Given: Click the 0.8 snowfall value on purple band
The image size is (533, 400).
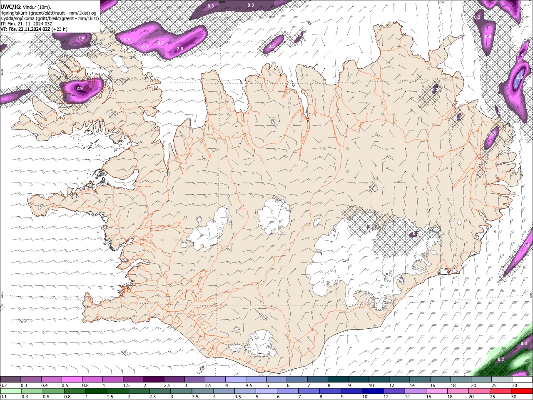Looking at the screenshot, I should click(127, 40).
